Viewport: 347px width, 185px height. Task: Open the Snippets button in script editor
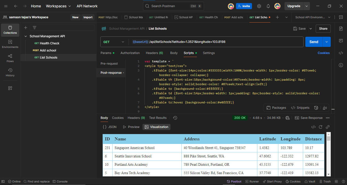300,108
